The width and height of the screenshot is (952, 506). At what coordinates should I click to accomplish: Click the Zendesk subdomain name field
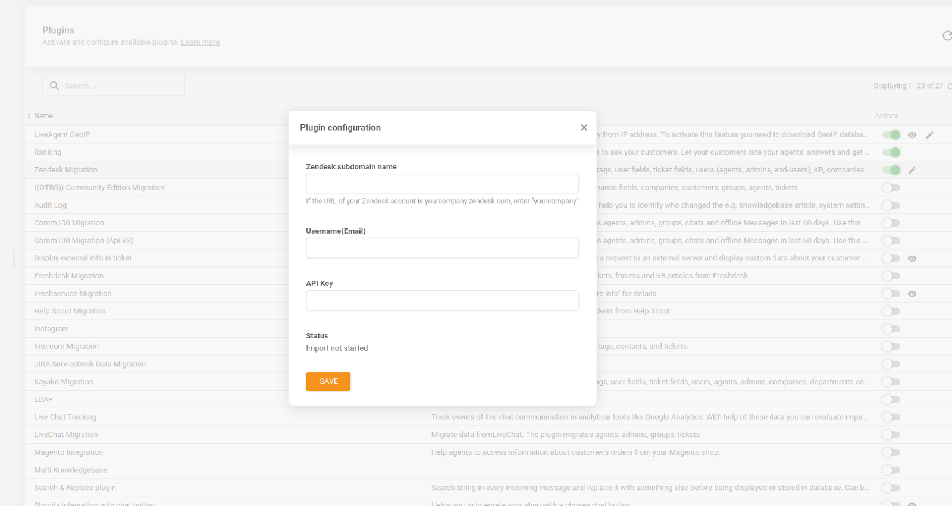point(442,184)
